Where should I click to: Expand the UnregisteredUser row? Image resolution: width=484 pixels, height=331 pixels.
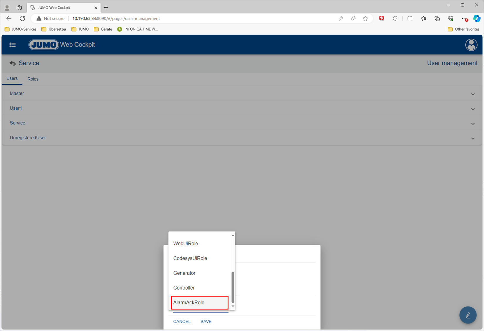(473, 138)
